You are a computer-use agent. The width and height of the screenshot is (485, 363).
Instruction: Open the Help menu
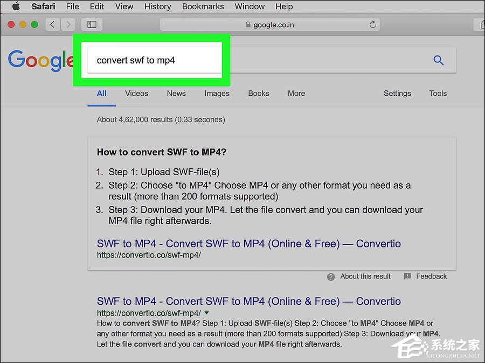pyautogui.click(x=284, y=6)
